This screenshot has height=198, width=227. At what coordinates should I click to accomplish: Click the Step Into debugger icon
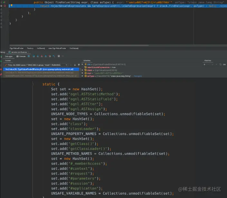pos(38,56)
